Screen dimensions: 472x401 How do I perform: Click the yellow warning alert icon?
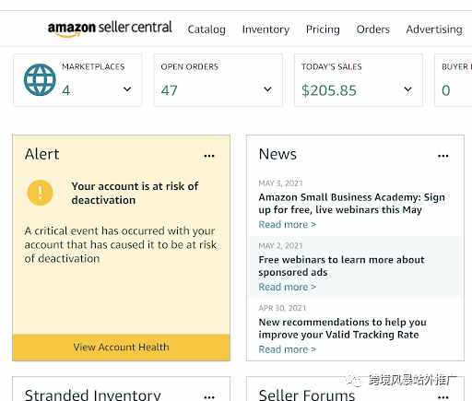(x=40, y=193)
